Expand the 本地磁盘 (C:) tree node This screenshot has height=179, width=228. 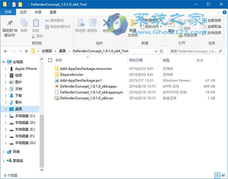[5, 116]
